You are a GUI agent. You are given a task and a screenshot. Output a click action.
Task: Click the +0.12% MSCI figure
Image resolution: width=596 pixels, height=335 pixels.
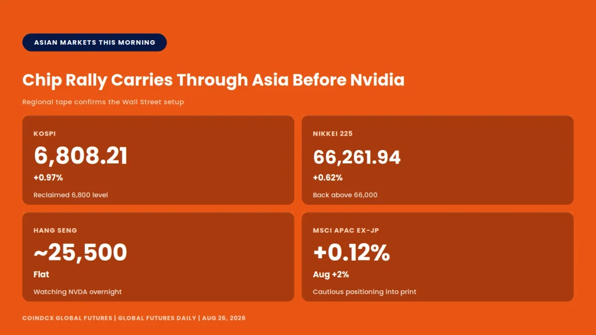351,252
